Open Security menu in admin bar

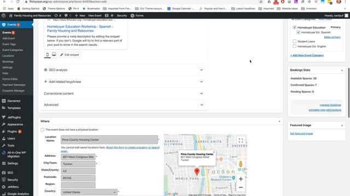point(122,16)
